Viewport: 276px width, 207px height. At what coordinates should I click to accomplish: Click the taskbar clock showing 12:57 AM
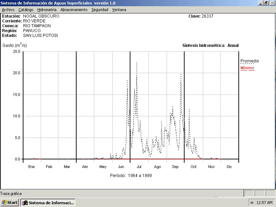[265, 203]
